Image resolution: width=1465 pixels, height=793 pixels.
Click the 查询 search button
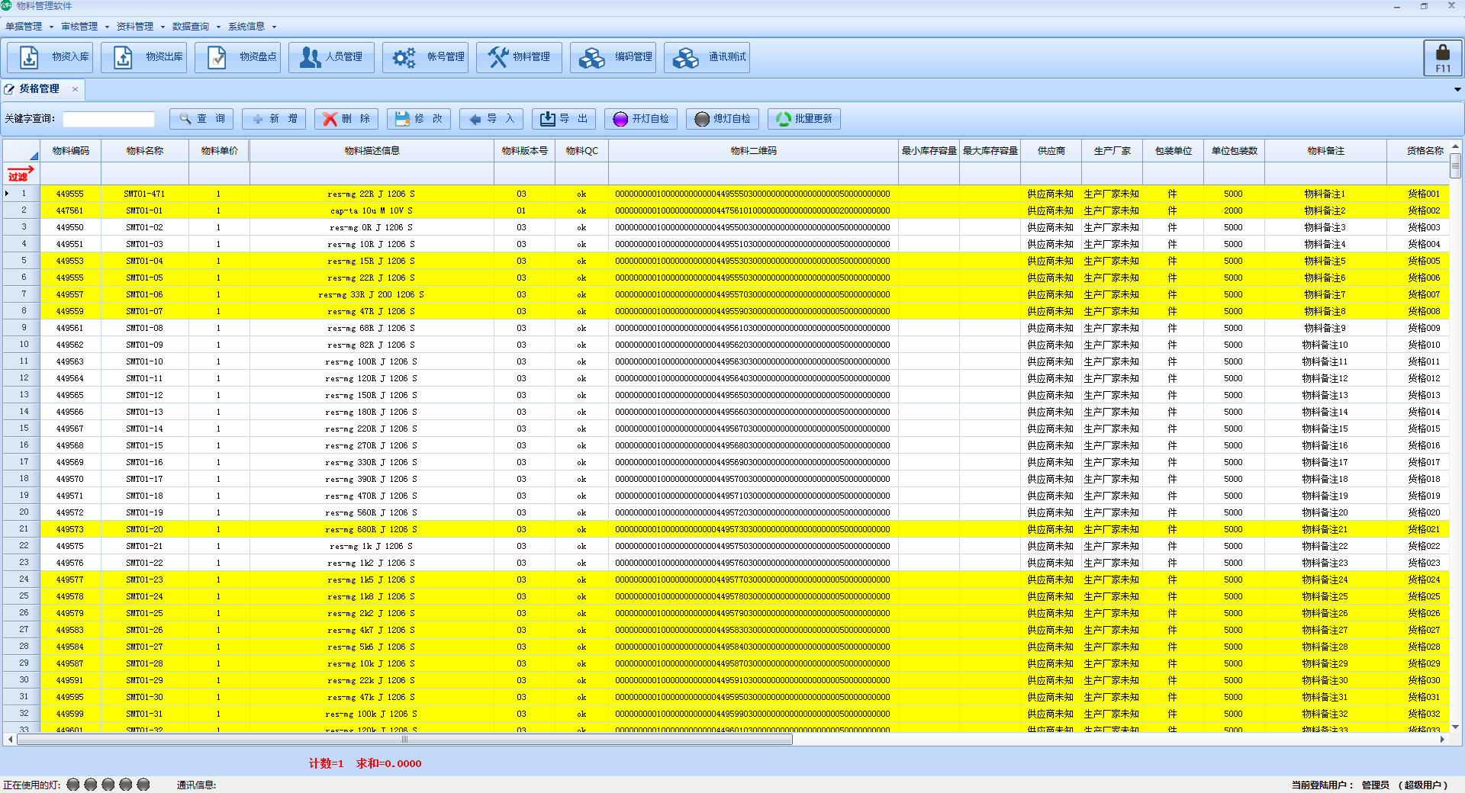tap(202, 119)
